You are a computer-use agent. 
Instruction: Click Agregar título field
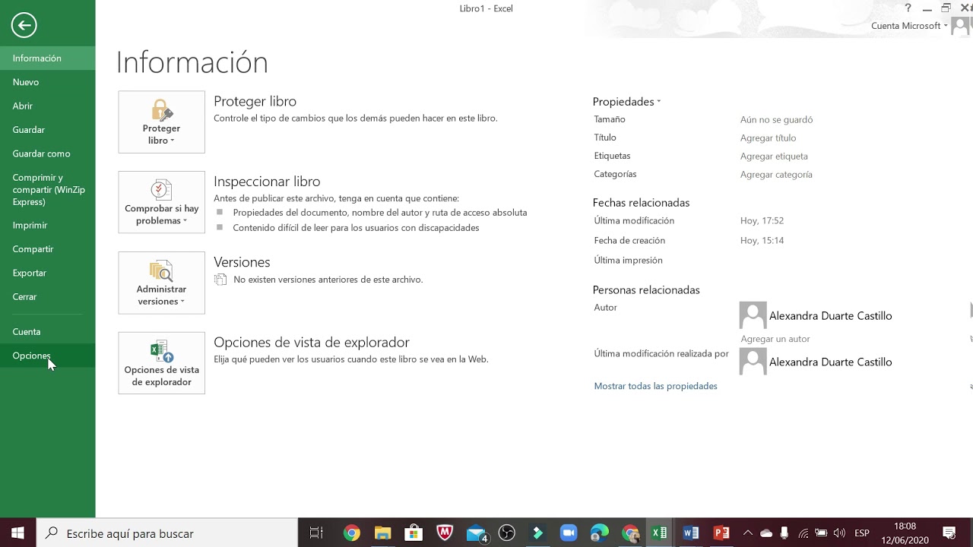point(768,138)
